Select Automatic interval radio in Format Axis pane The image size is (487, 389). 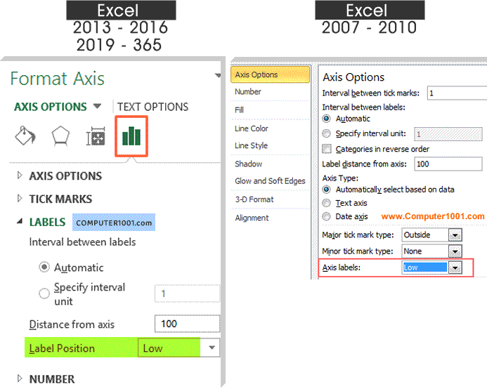pos(44,268)
